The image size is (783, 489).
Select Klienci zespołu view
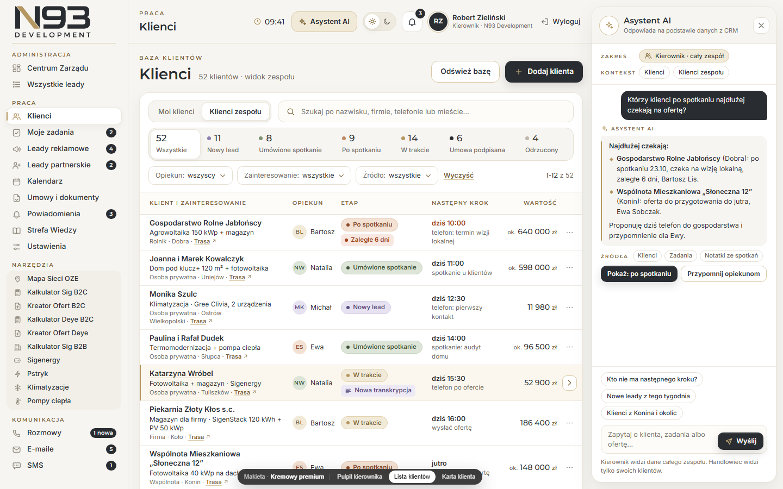click(235, 112)
